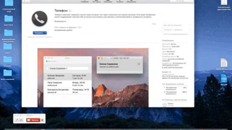Open the Телефон app listed under other apps
The image size is (232, 130).
tap(168, 105)
